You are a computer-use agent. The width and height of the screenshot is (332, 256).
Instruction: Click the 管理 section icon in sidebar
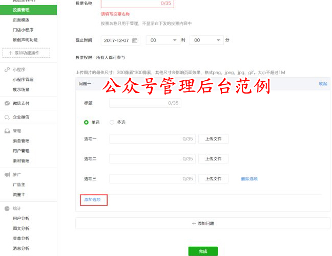tap(7, 131)
